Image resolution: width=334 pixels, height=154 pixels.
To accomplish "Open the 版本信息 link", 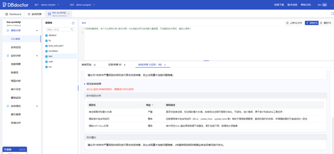I will [x=292, y=5].
